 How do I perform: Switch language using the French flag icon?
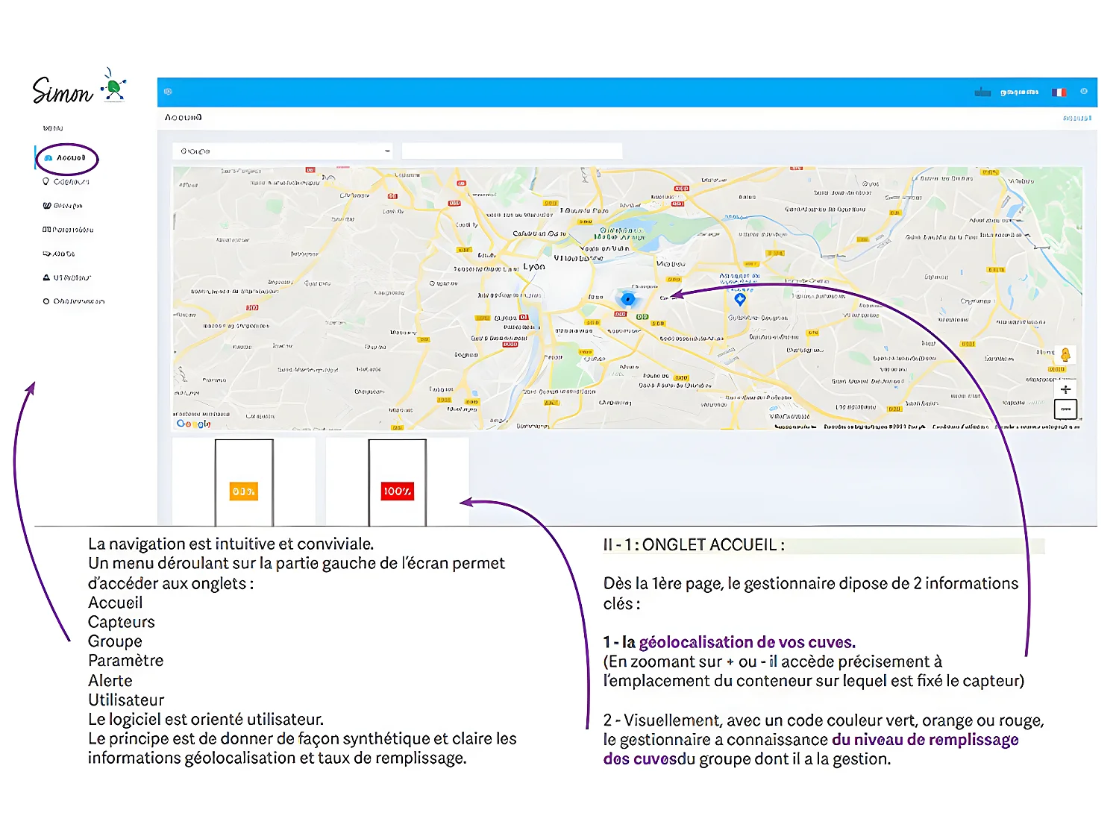[1059, 91]
